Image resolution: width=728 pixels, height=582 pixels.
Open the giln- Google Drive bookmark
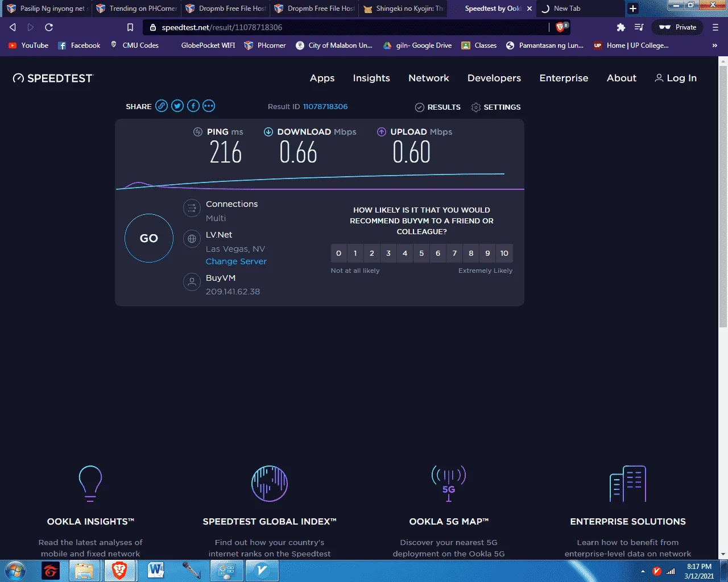[417, 45]
